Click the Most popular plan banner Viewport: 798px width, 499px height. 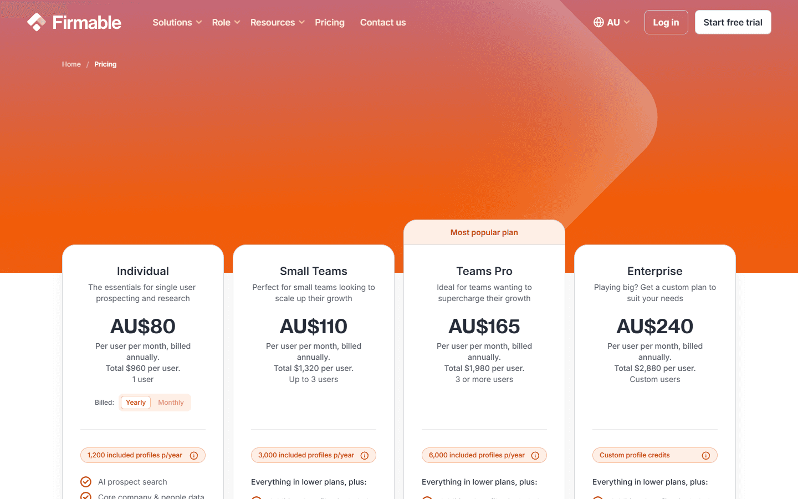pyautogui.click(x=484, y=232)
